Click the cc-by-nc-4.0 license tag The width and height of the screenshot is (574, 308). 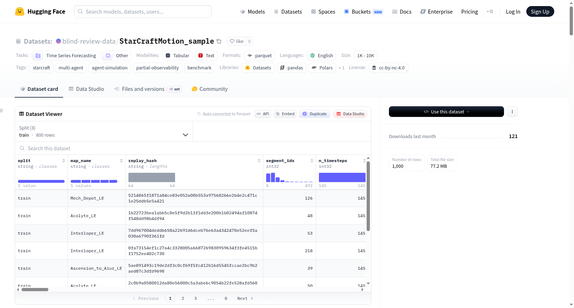(x=389, y=68)
